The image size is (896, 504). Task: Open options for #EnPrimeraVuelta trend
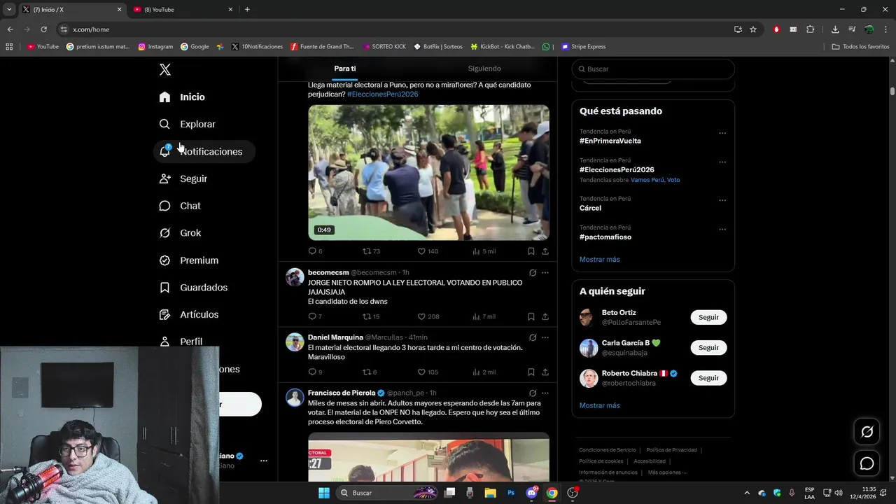click(722, 133)
